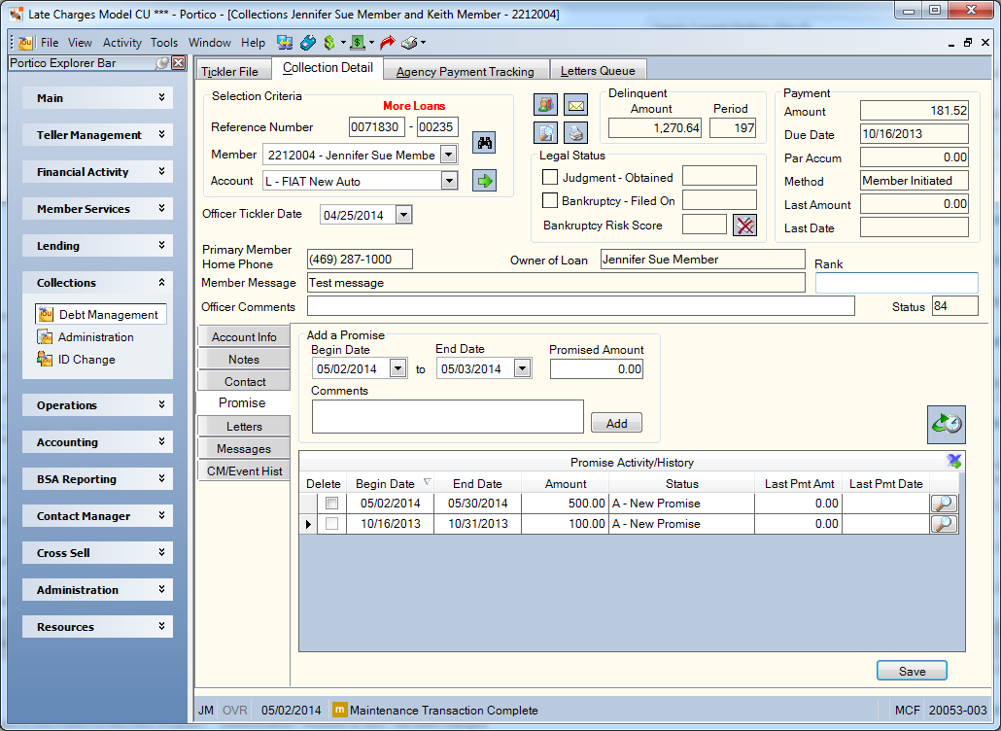Open the Member dropdown list

coord(449,155)
